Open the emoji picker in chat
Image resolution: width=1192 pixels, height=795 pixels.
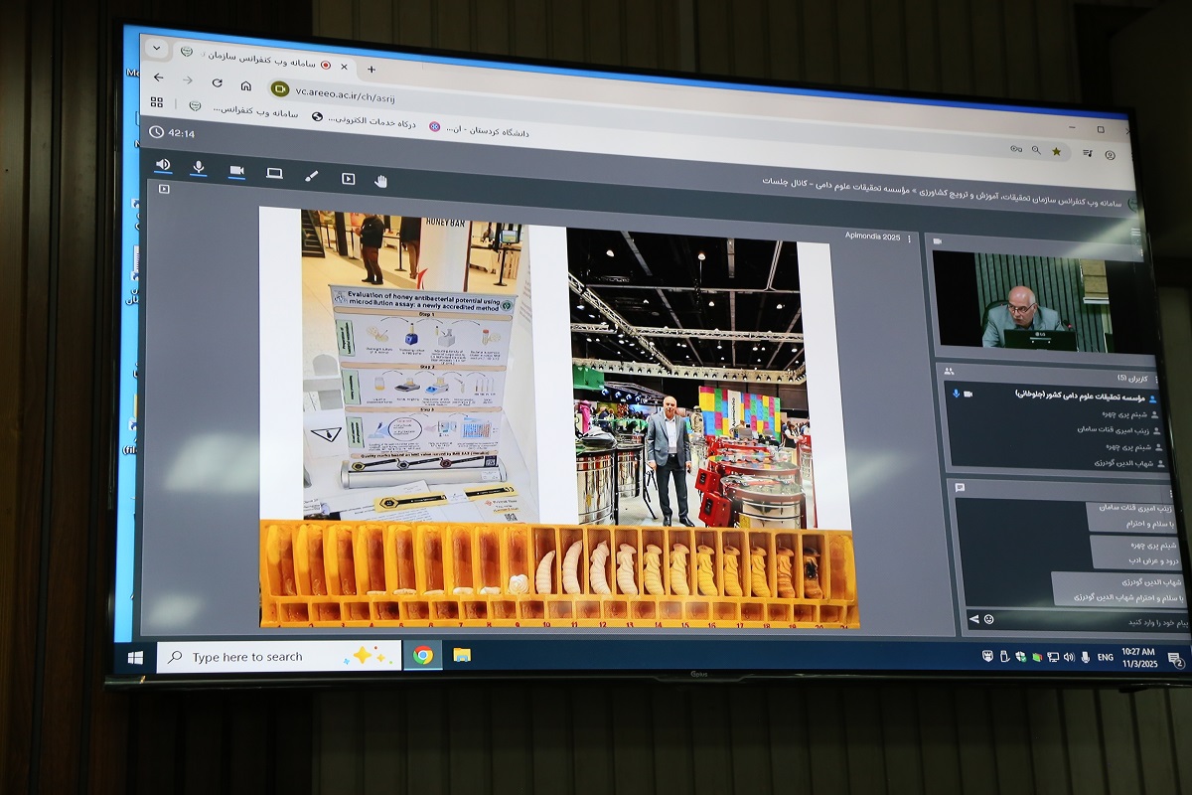click(x=988, y=619)
